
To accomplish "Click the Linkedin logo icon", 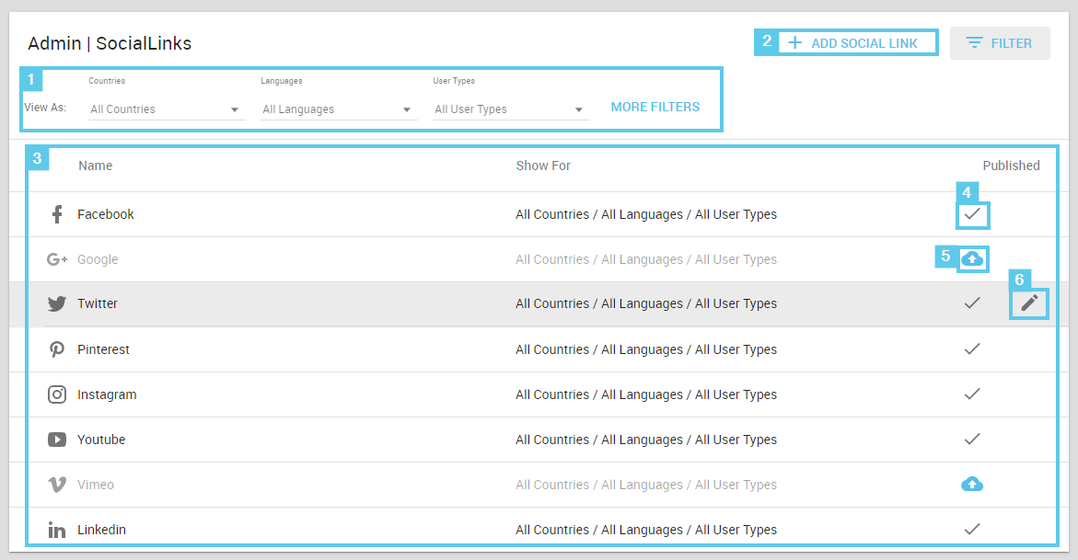I will [57, 531].
